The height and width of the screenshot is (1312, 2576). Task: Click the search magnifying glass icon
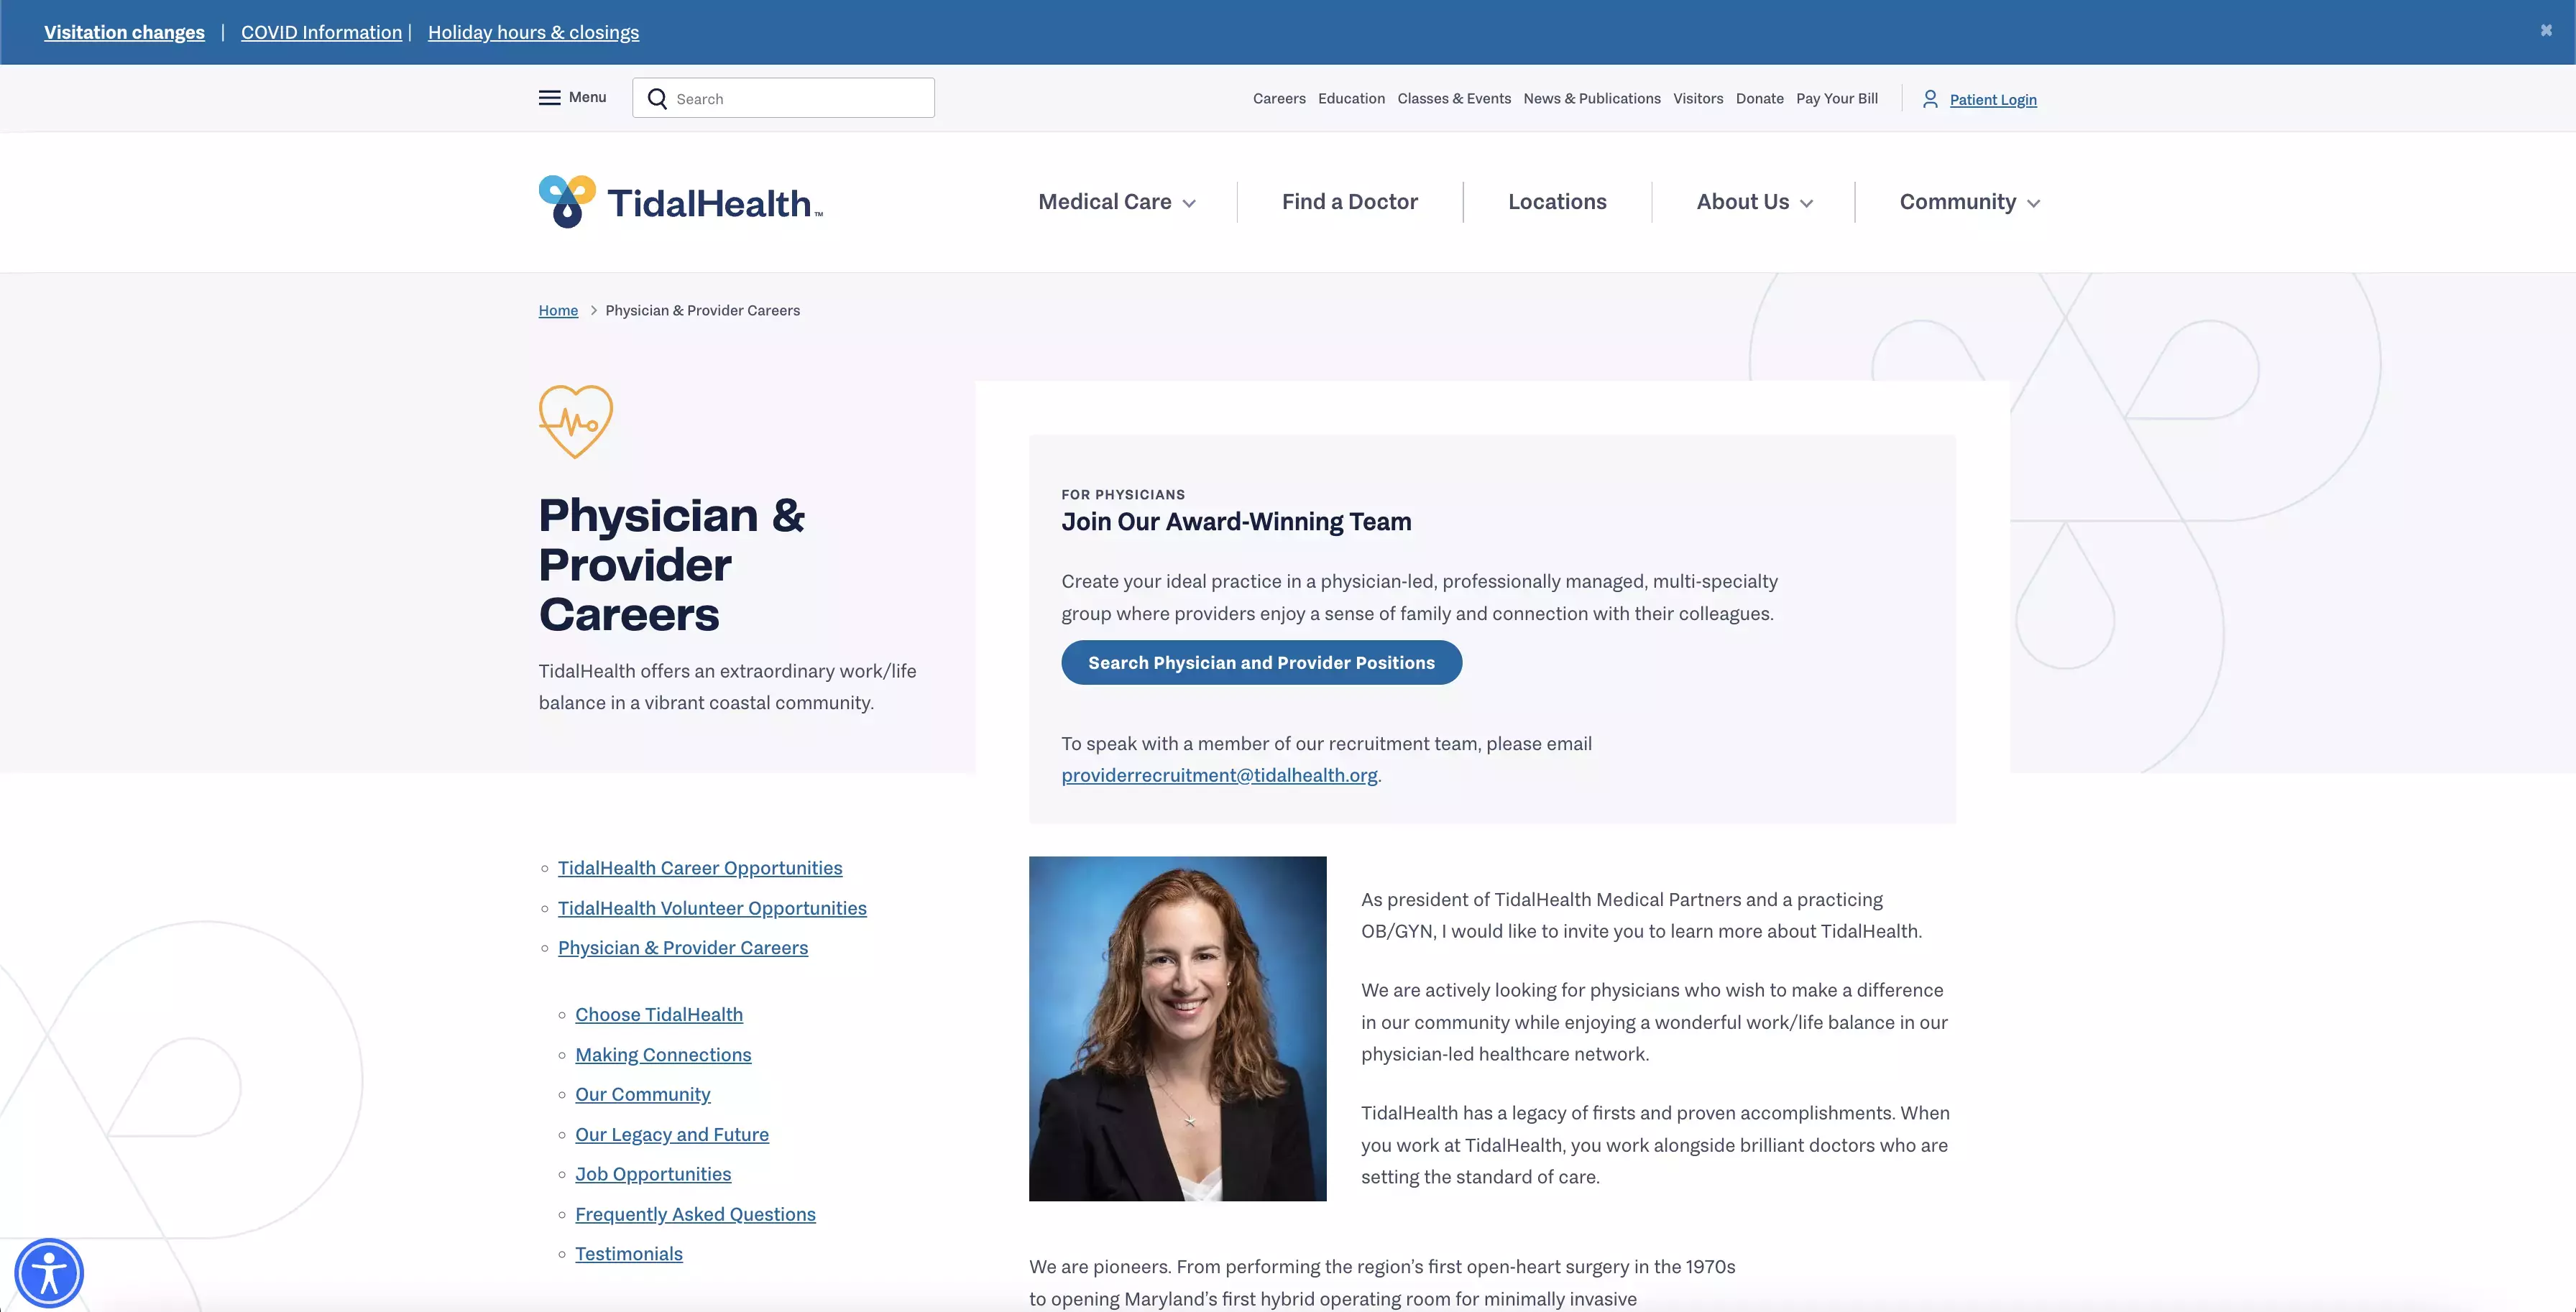pyautogui.click(x=656, y=97)
